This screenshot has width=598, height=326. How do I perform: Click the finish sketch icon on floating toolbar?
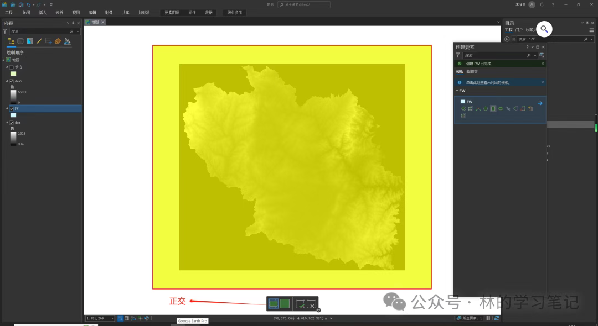coord(300,304)
